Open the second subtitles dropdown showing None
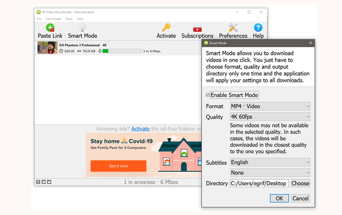This screenshot has width=342, height=215. [x=270, y=173]
